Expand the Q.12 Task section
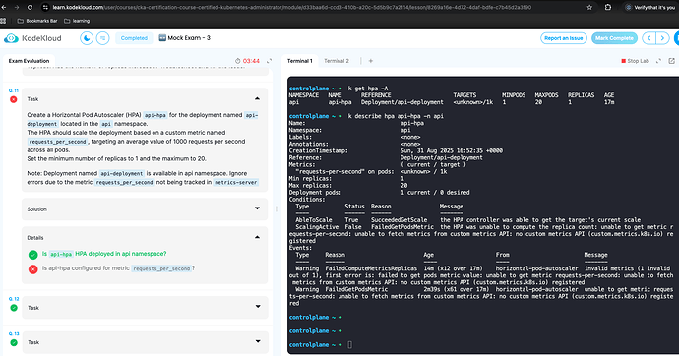This screenshot has width=679, height=356. (x=145, y=308)
